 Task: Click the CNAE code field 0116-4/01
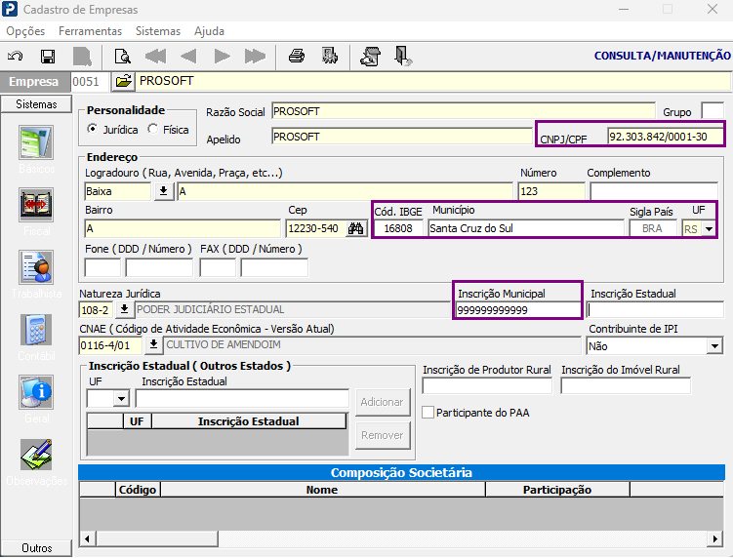pyautogui.click(x=110, y=345)
